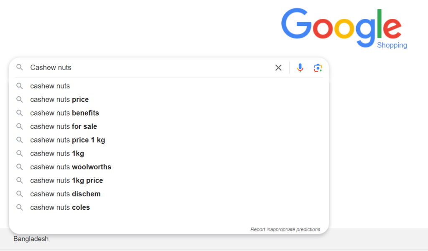
Task: Clear the search box with the X icon
Action: coord(278,68)
